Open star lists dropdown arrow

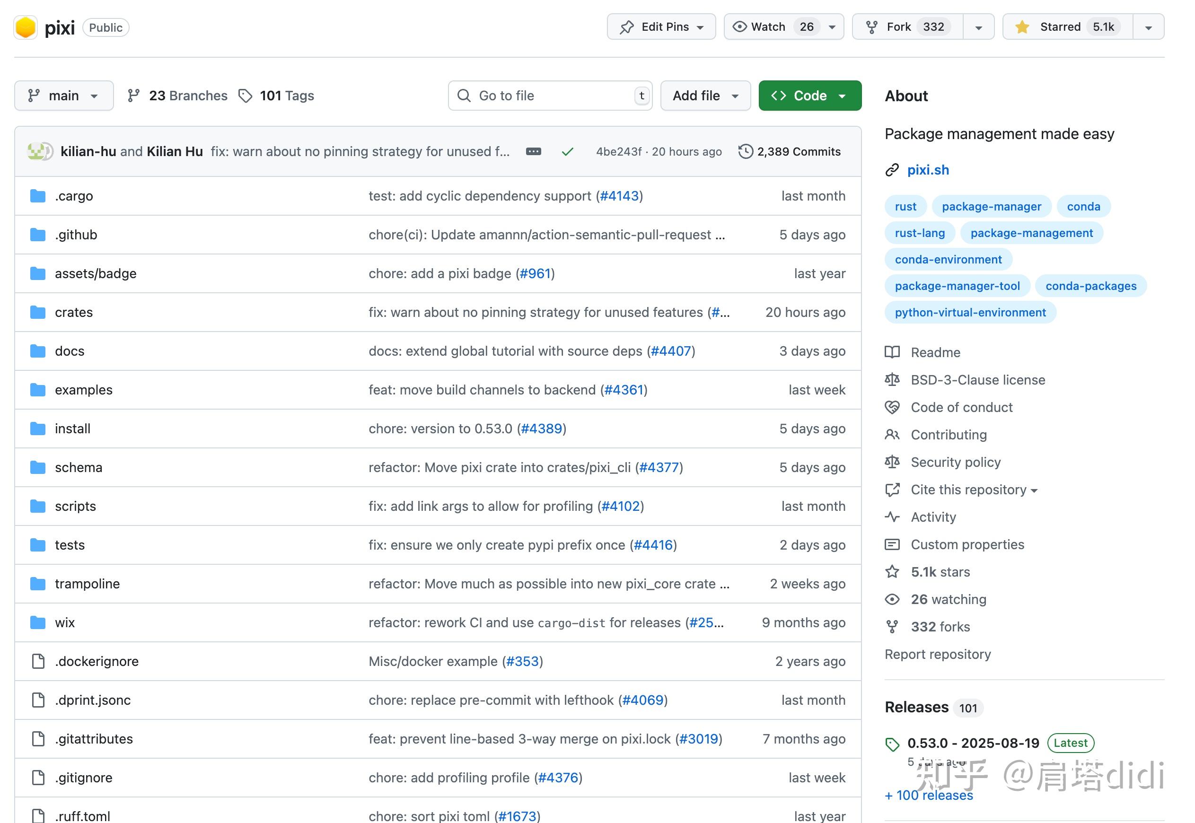tap(1148, 27)
